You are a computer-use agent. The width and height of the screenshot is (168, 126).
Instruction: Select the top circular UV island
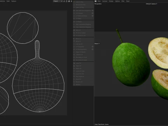click(x=23, y=28)
